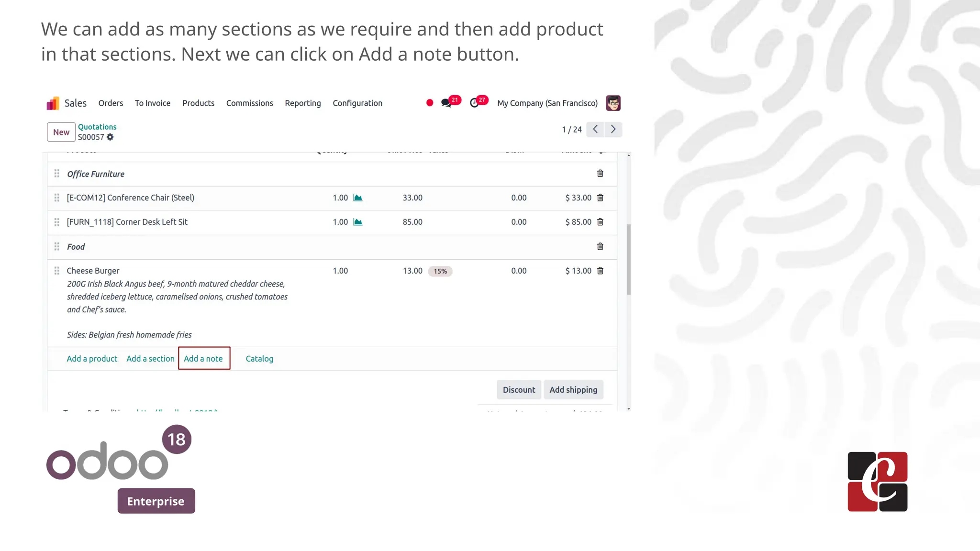980x551 pixels.
Task: Create a New quotation
Action: [x=61, y=132]
